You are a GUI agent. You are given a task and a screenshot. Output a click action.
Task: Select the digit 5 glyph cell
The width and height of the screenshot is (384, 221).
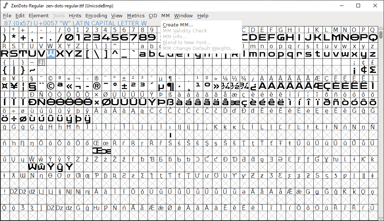[x=115, y=38]
